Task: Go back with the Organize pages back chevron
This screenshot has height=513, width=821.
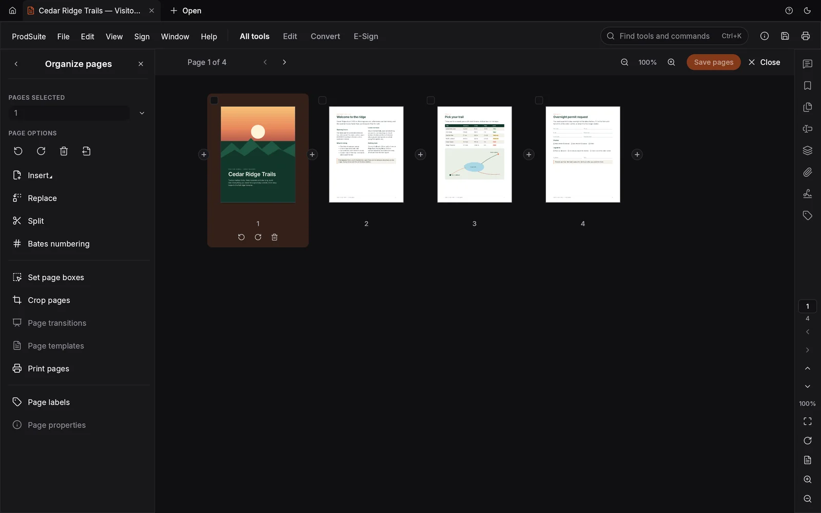Action: [x=16, y=64]
